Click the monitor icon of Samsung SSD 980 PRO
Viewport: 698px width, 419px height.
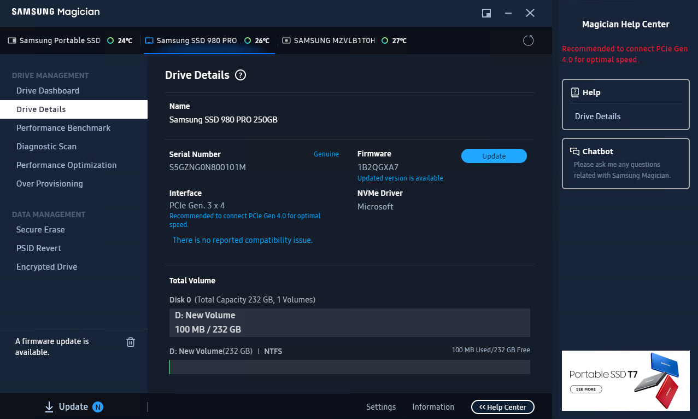coord(149,40)
